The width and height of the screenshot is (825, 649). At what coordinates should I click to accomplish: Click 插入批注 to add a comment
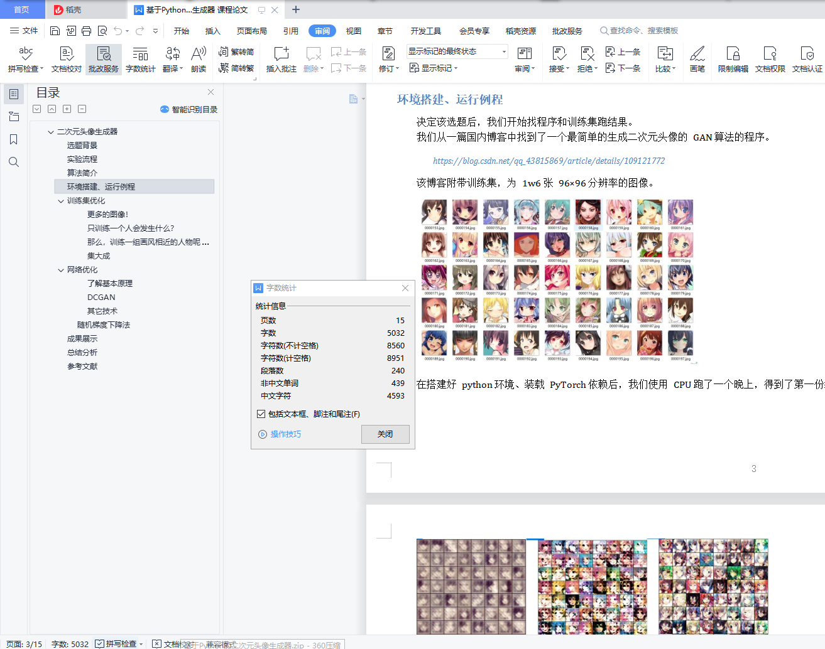(x=281, y=60)
